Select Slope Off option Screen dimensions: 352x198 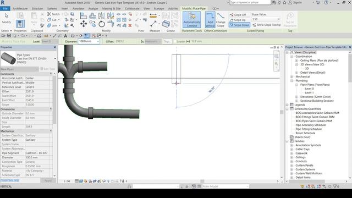coord(239,15)
